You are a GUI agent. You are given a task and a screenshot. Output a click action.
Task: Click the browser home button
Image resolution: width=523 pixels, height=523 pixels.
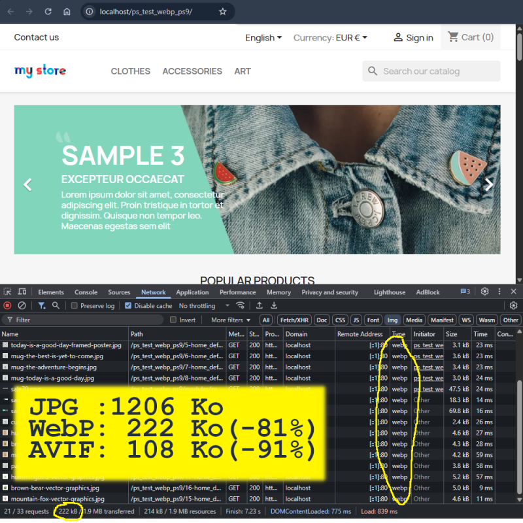pos(67,12)
